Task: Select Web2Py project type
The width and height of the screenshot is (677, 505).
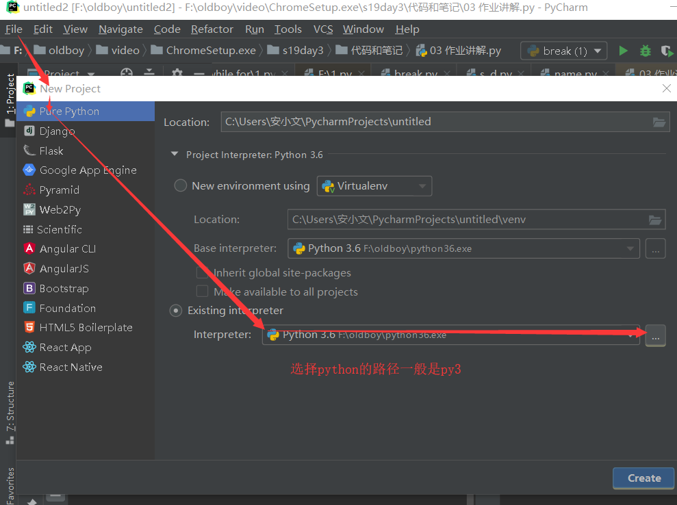Action: coord(86,210)
